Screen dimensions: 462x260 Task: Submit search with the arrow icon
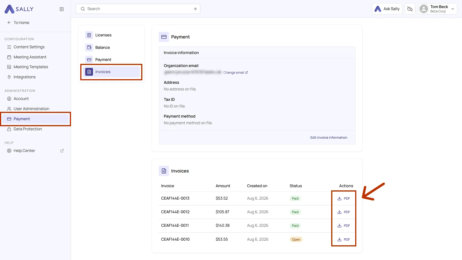coord(195,9)
